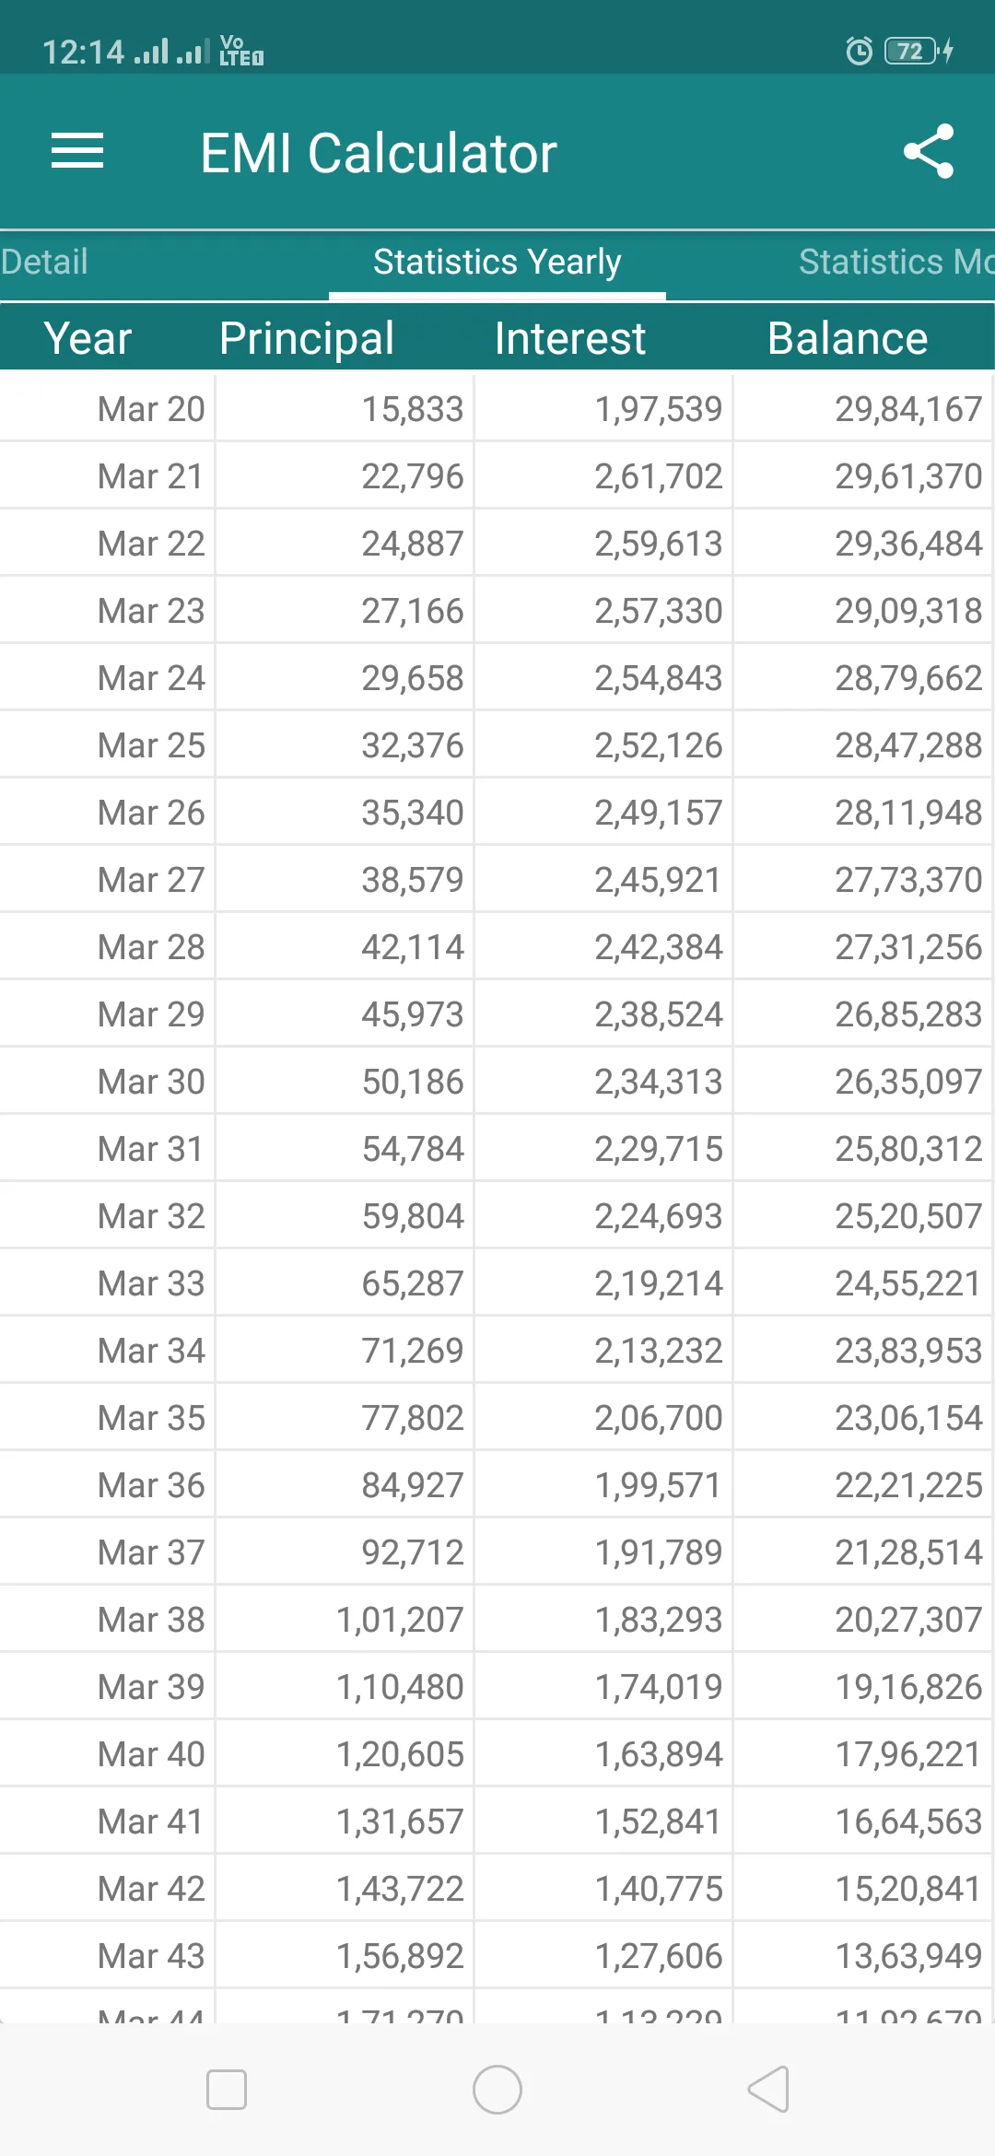Select the Mar 30 year cell
This screenshot has height=2156, width=995.
tap(151, 1082)
